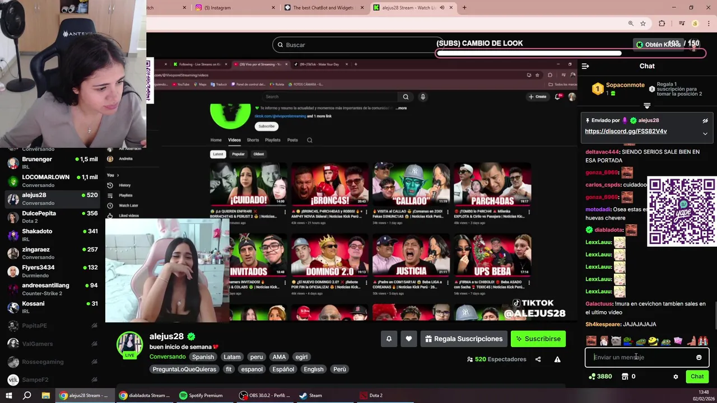Screen dimensions: 717x403
Task: Open the pinned discord.gg link
Action: [626, 131]
